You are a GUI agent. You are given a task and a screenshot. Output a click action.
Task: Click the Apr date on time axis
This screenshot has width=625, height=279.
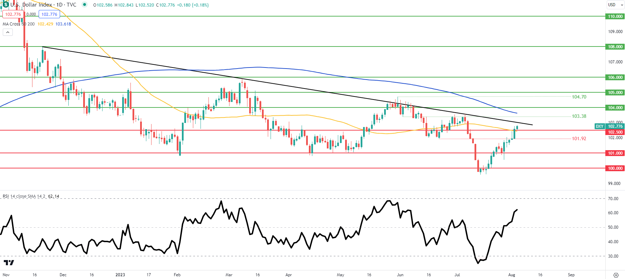tap(289, 275)
